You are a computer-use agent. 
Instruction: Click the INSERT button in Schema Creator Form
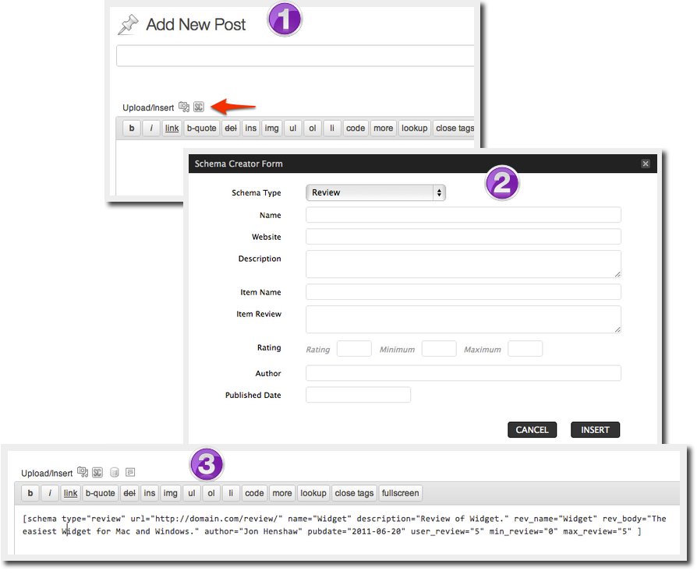595,429
